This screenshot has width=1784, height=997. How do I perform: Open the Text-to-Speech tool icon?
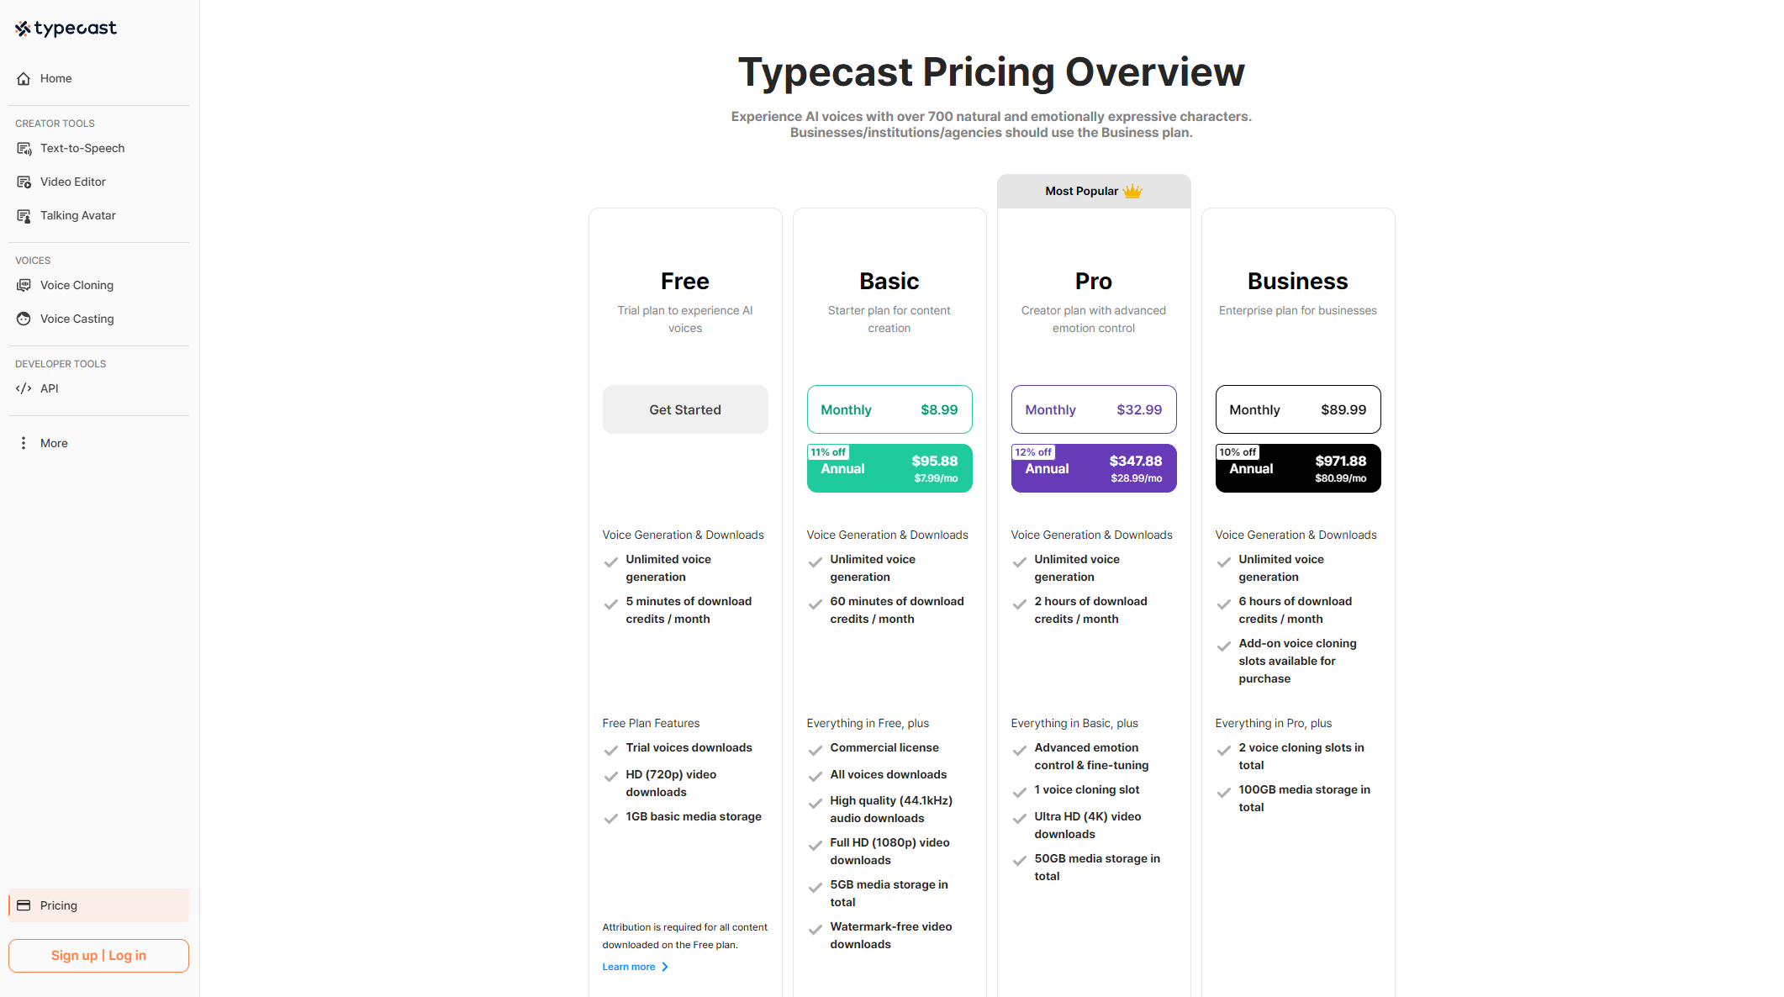pos(24,149)
